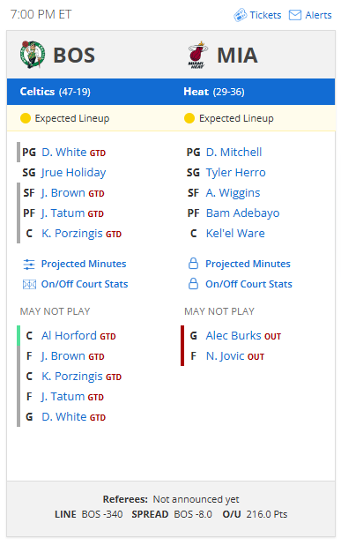This screenshot has width=341, height=545.
Task: Click the lock icon beside Heat Projected Minutes
Action: coord(193,264)
